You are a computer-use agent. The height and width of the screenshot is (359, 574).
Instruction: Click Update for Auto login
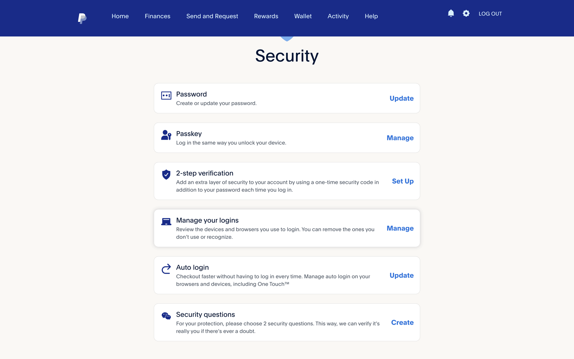[x=402, y=276]
